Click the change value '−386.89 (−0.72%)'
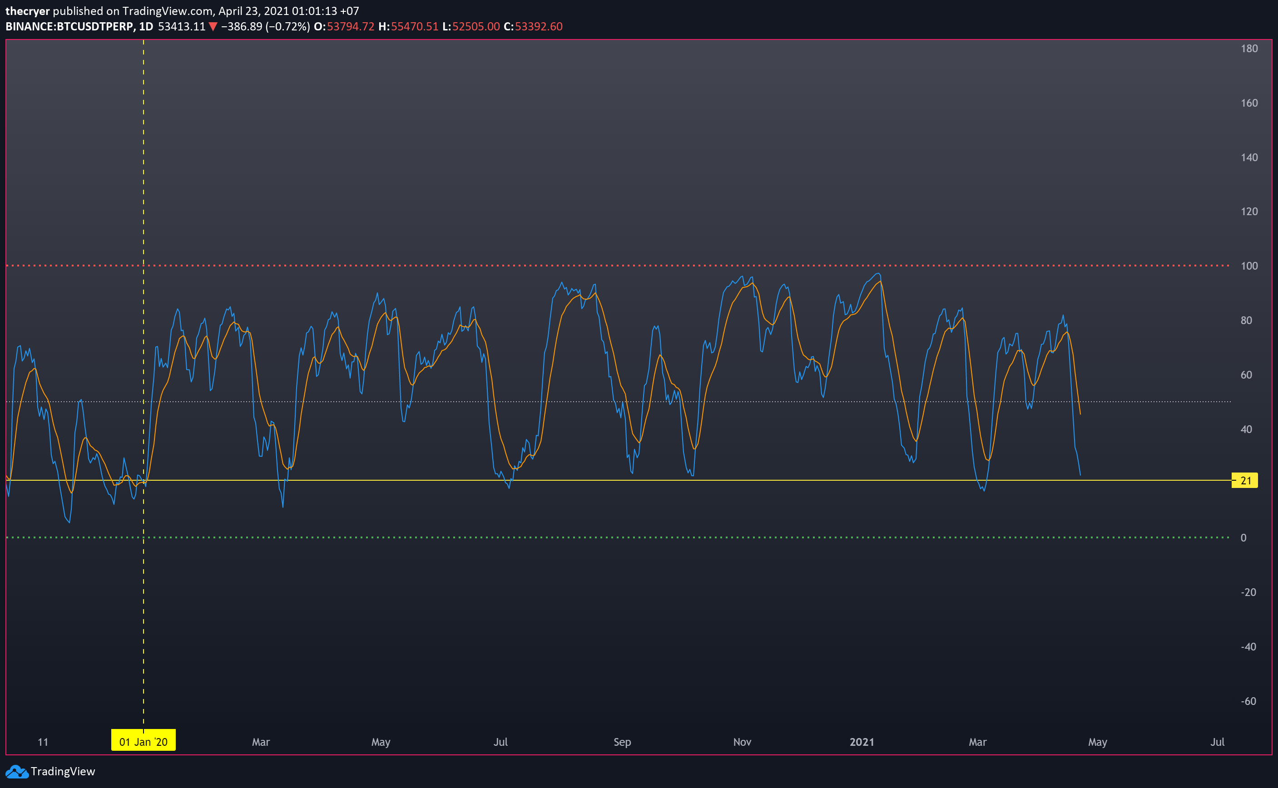The width and height of the screenshot is (1278, 788). click(x=265, y=27)
